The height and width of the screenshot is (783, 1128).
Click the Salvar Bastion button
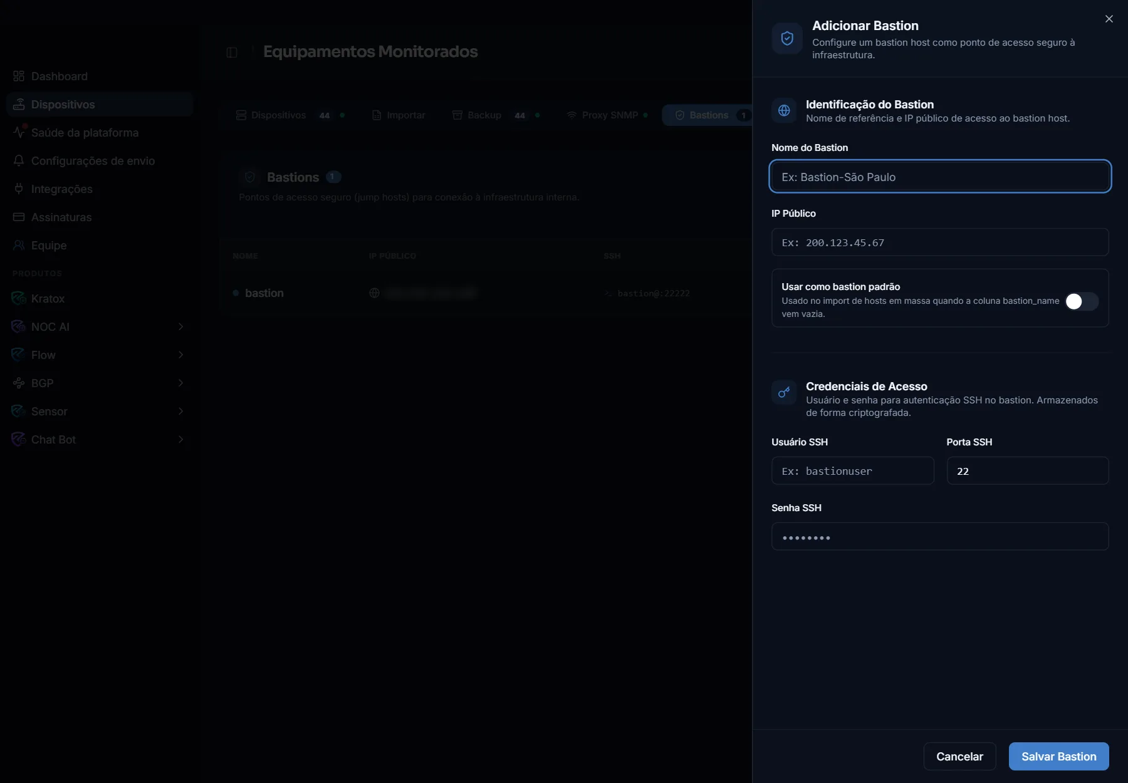(1058, 756)
